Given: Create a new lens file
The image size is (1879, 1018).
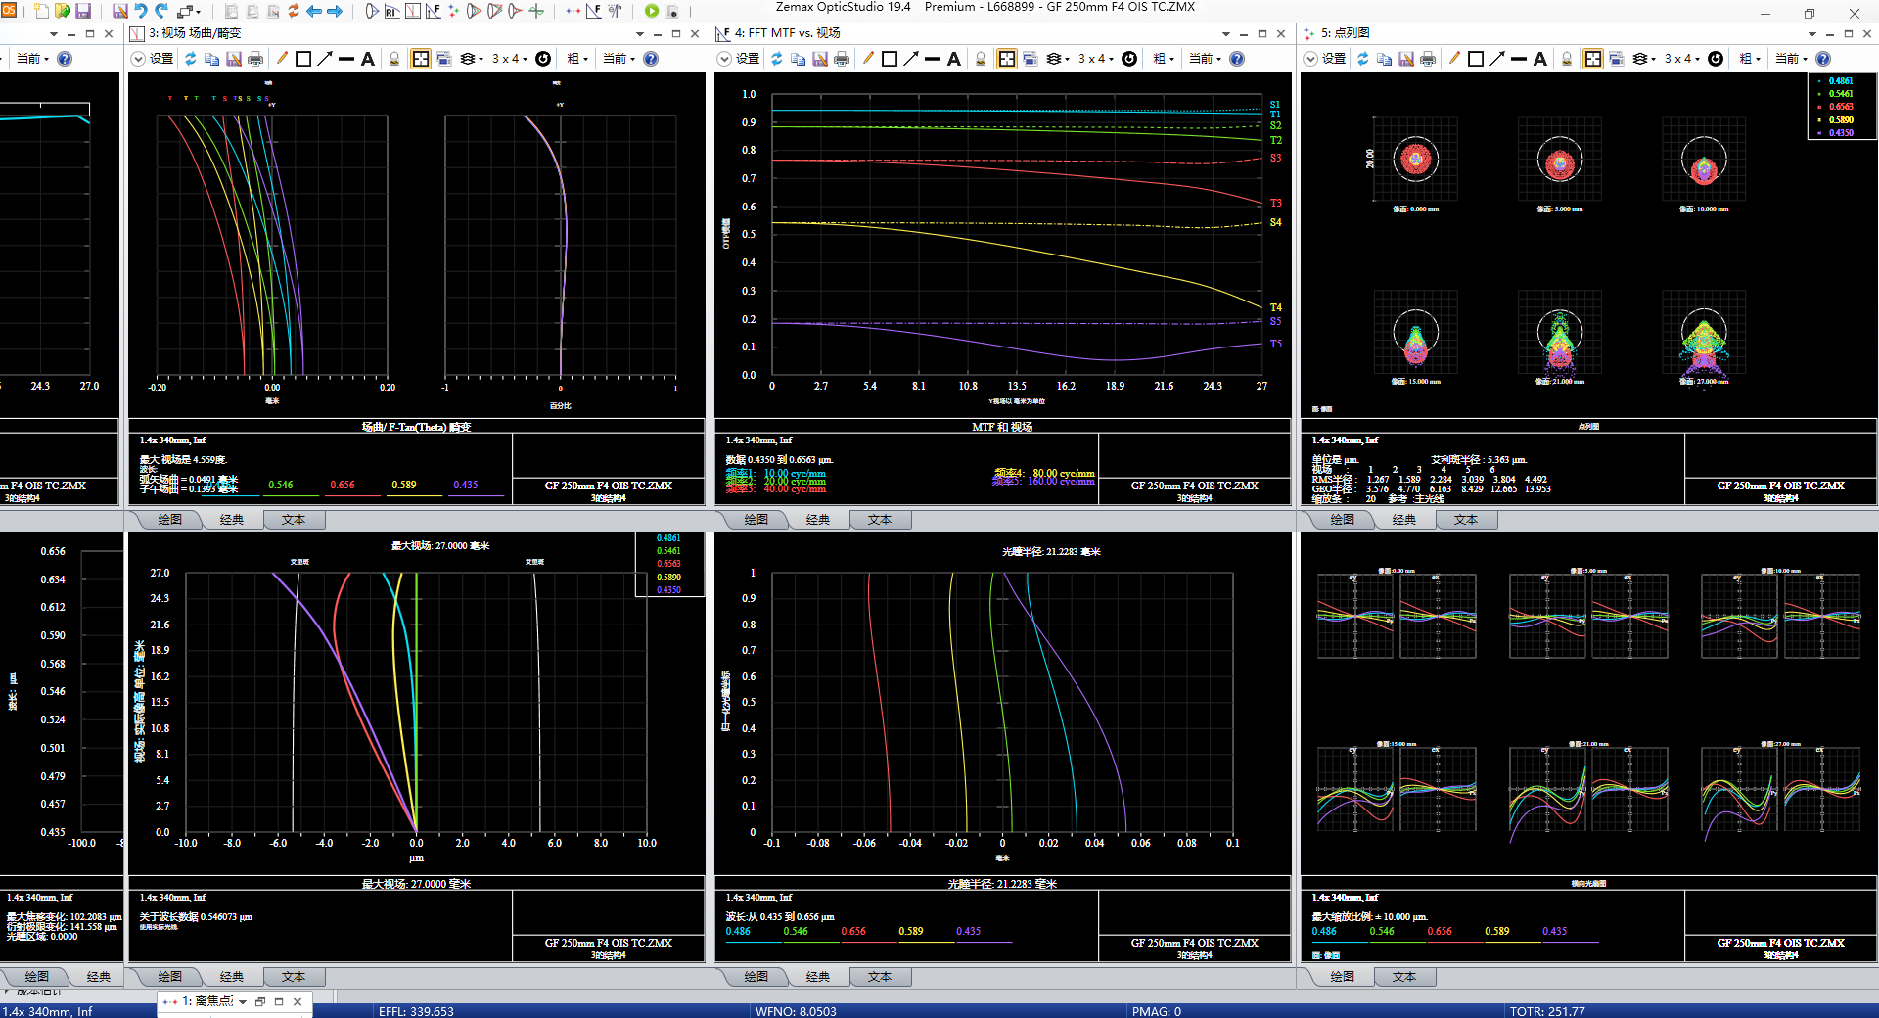Looking at the screenshot, I should (40, 11).
